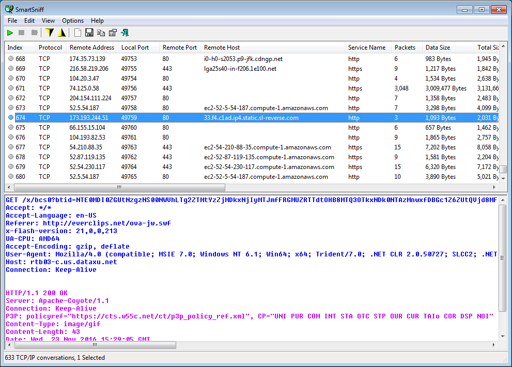Click the grayed-out Stop Capture square icon
The image size is (512, 367).
22,33
